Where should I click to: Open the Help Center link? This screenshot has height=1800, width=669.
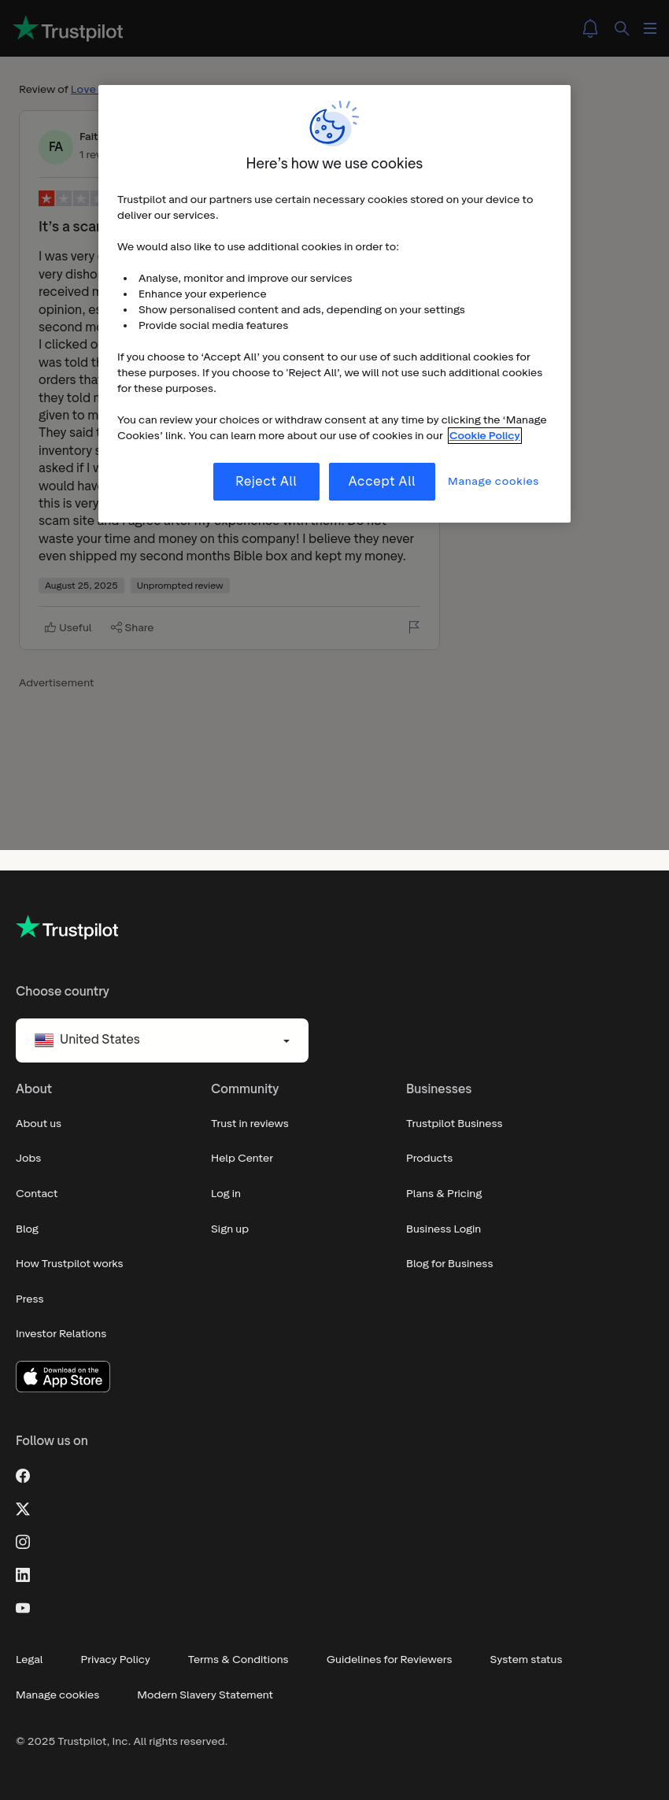[242, 1159]
